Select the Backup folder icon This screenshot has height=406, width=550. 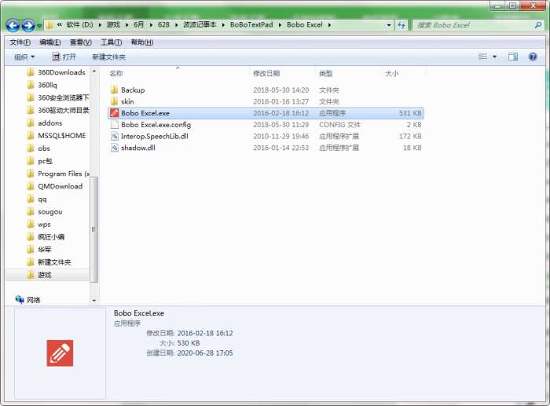(x=114, y=90)
